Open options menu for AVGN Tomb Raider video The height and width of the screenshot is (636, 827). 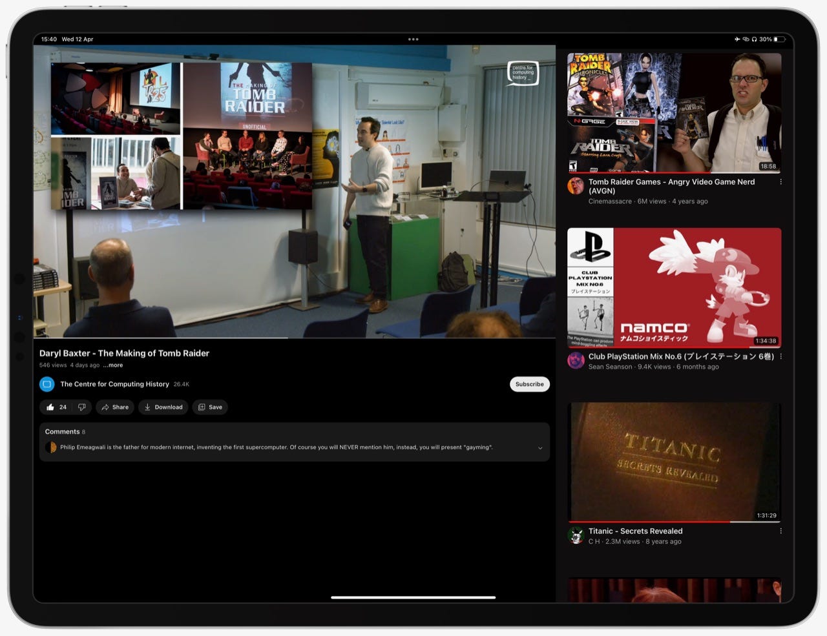coord(780,182)
